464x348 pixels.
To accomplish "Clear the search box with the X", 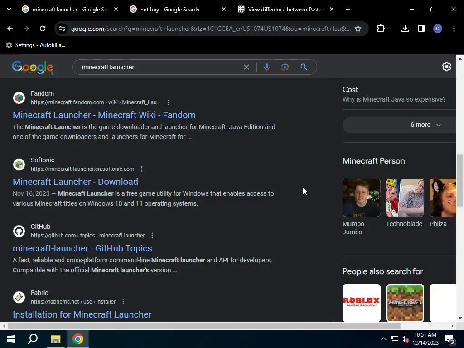I will [246, 67].
